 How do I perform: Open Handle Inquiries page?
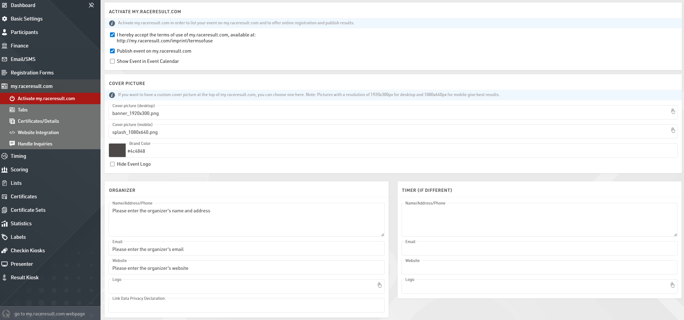pyautogui.click(x=35, y=144)
